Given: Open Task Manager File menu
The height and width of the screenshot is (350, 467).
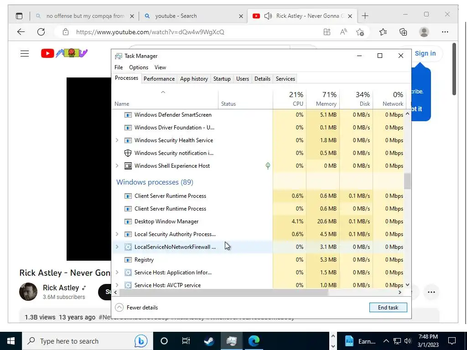Looking at the screenshot, I should point(119,67).
